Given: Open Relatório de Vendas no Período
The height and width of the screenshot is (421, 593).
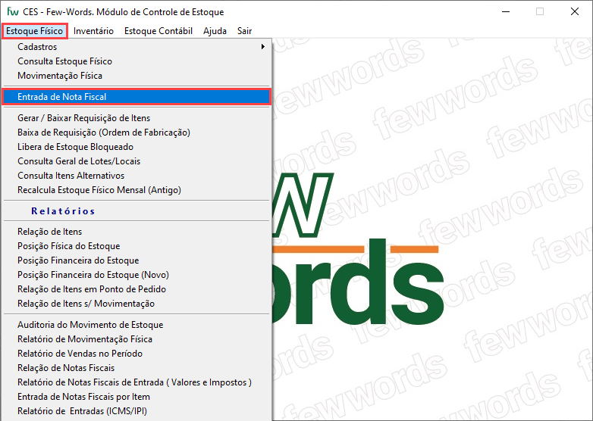Looking at the screenshot, I should click(x=136, y=354).
